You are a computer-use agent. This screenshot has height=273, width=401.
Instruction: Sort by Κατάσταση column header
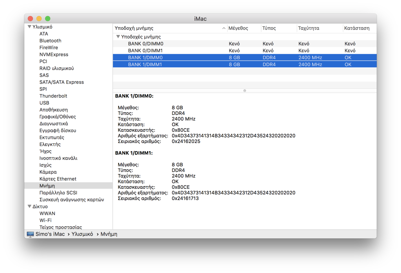(x=360, y=28)
